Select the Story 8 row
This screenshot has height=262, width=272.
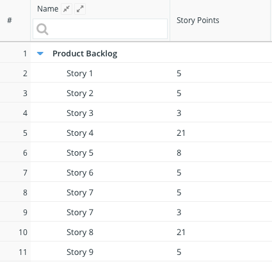pos(136,232)
